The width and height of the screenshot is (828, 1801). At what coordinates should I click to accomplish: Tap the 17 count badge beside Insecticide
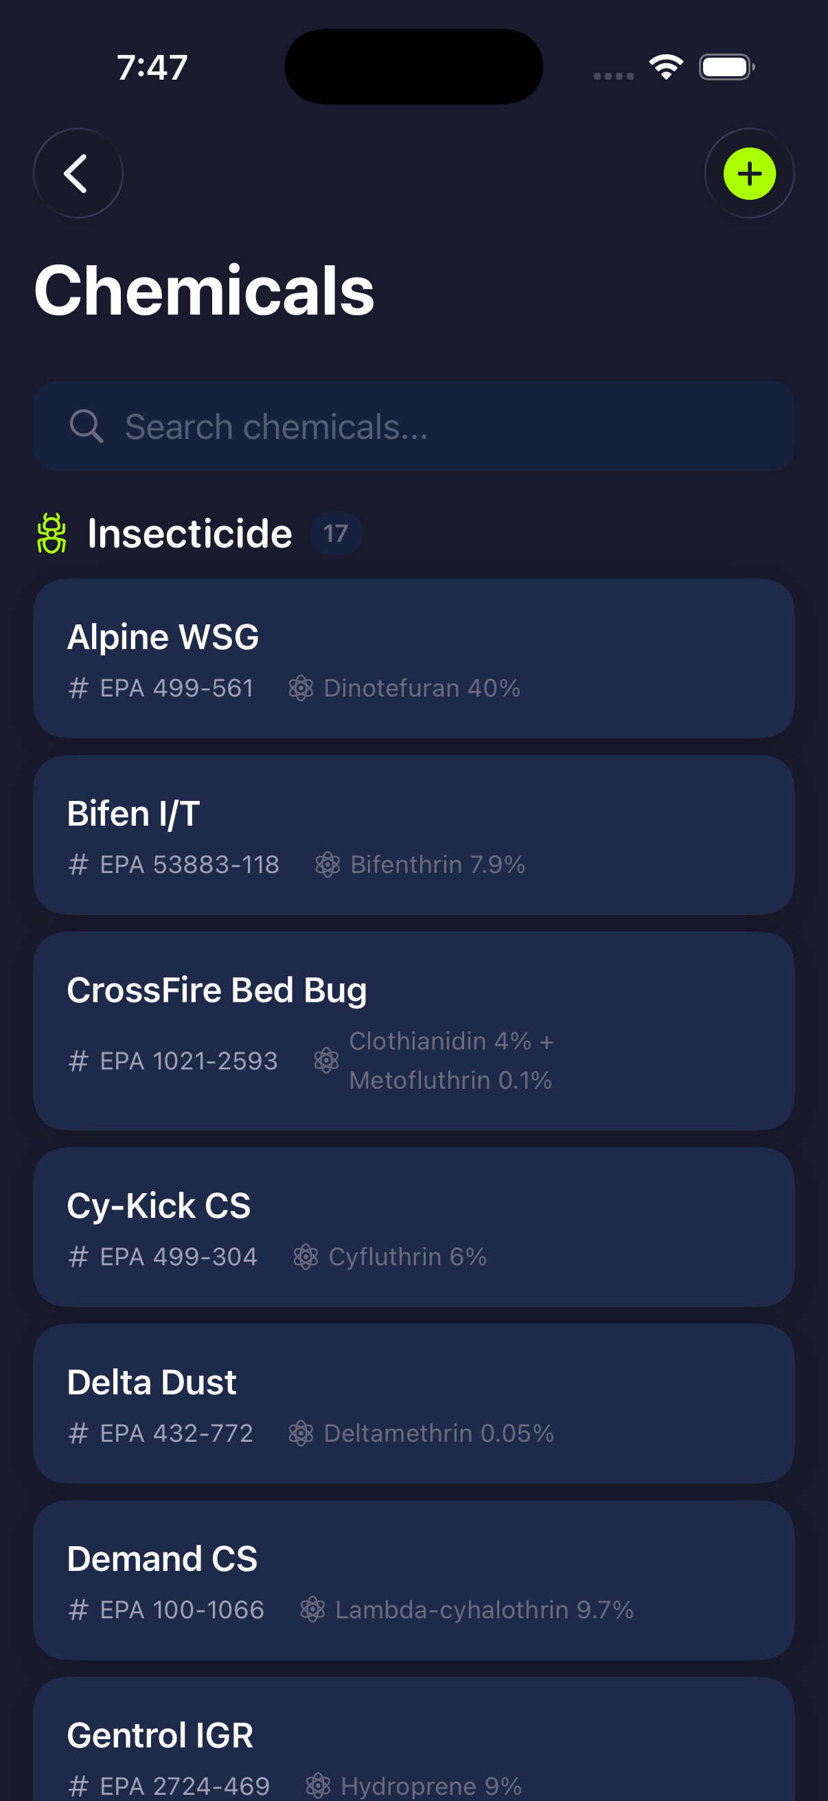coord(336,533)
